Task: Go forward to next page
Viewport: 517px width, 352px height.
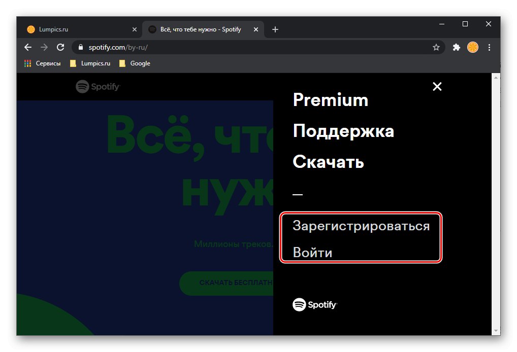Action: 44,47
